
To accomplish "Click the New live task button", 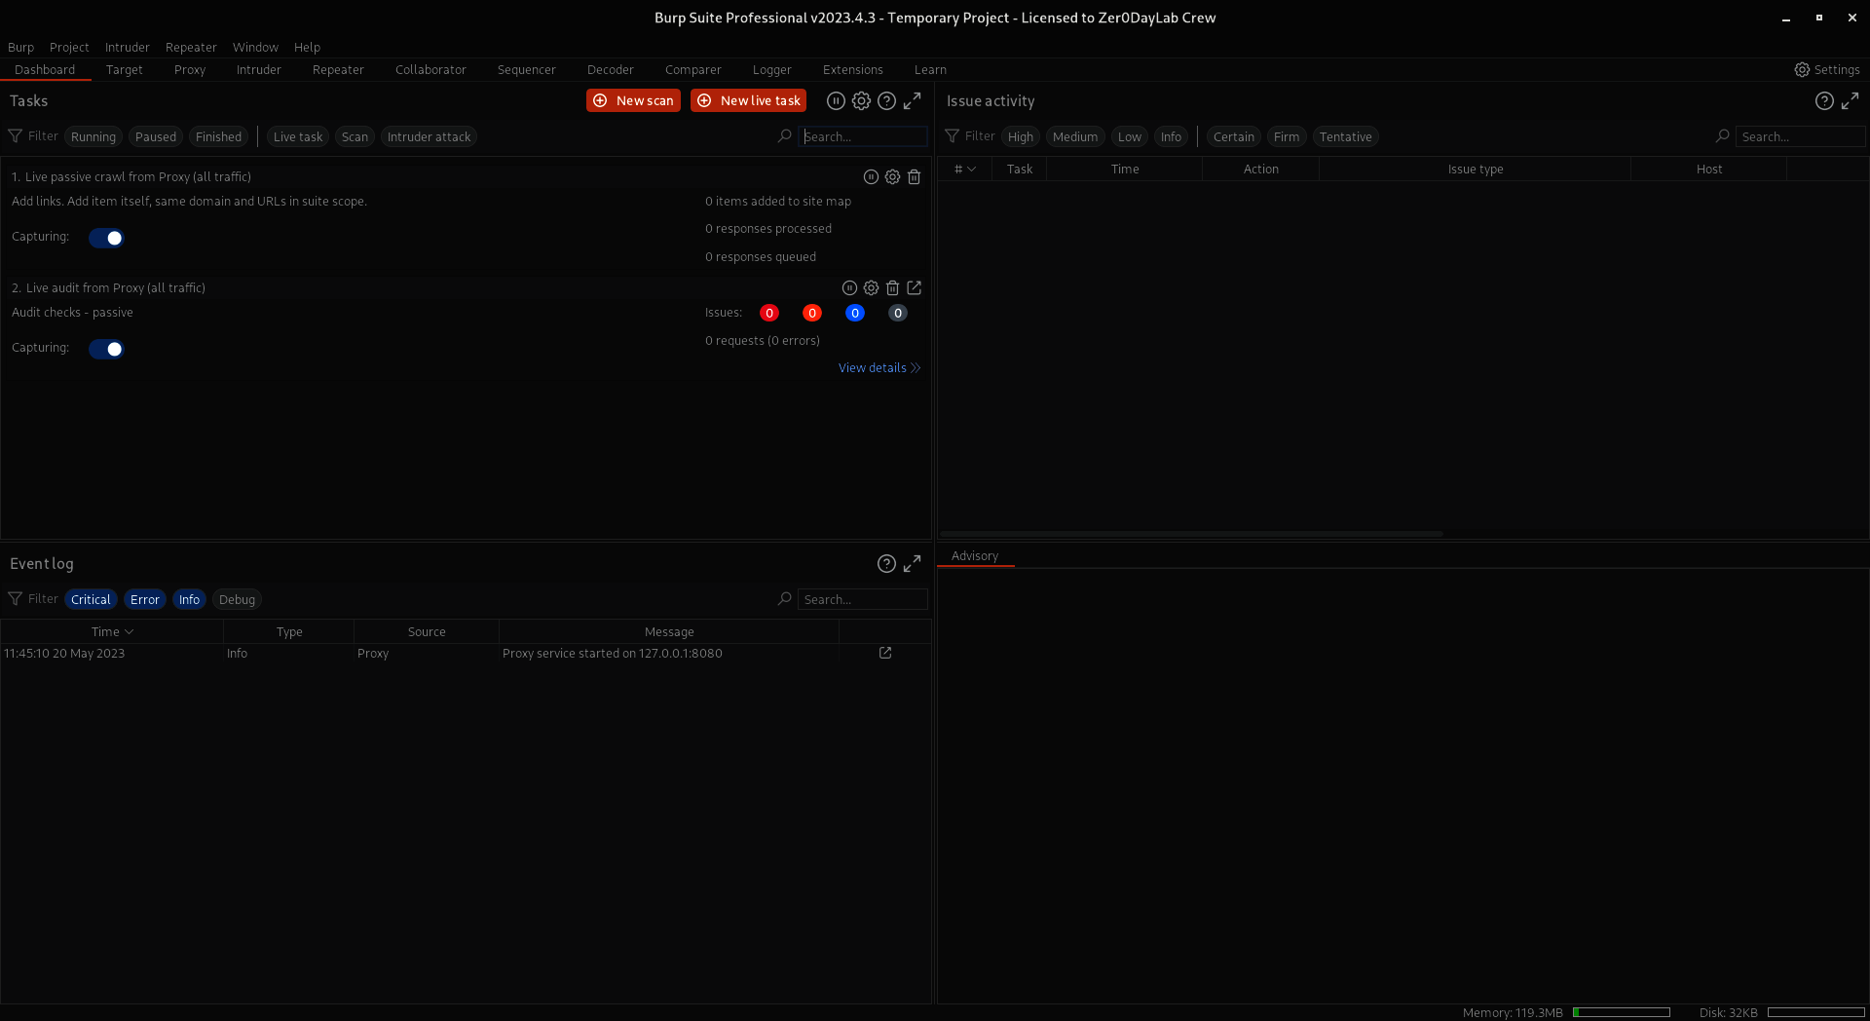I will pos(748,101).
